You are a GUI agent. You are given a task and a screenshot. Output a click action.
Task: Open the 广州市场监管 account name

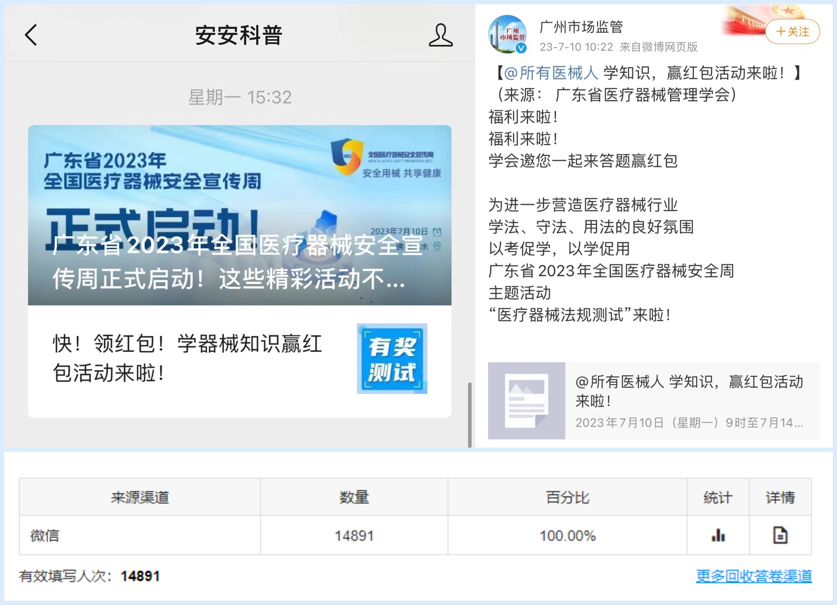(x=581, y=27)
